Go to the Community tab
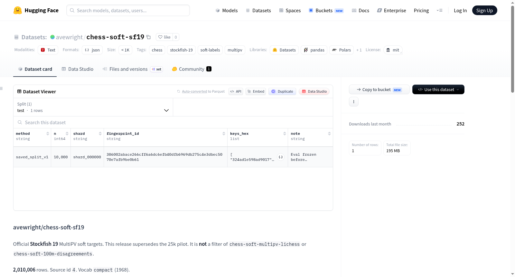This screenshot has width=515, height=277. click(192, 69)
